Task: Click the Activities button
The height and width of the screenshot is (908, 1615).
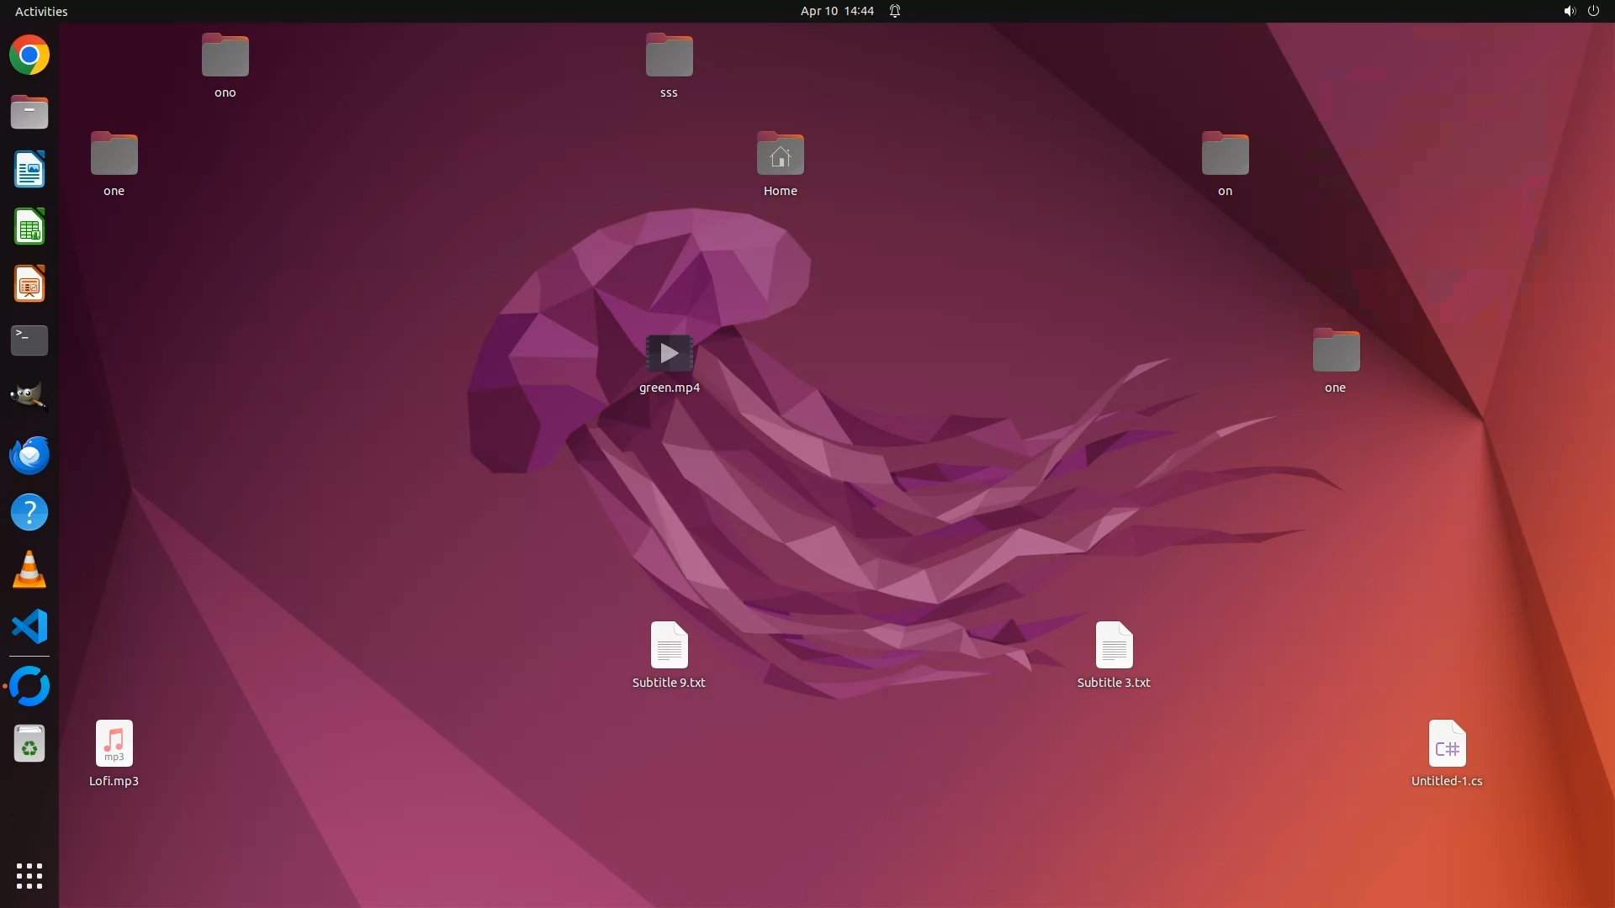Action: (41, 11)
